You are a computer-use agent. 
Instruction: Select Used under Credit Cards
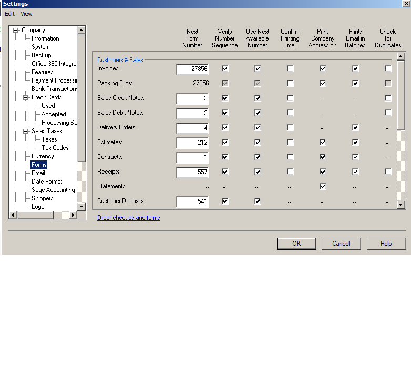tap(48, 106)
